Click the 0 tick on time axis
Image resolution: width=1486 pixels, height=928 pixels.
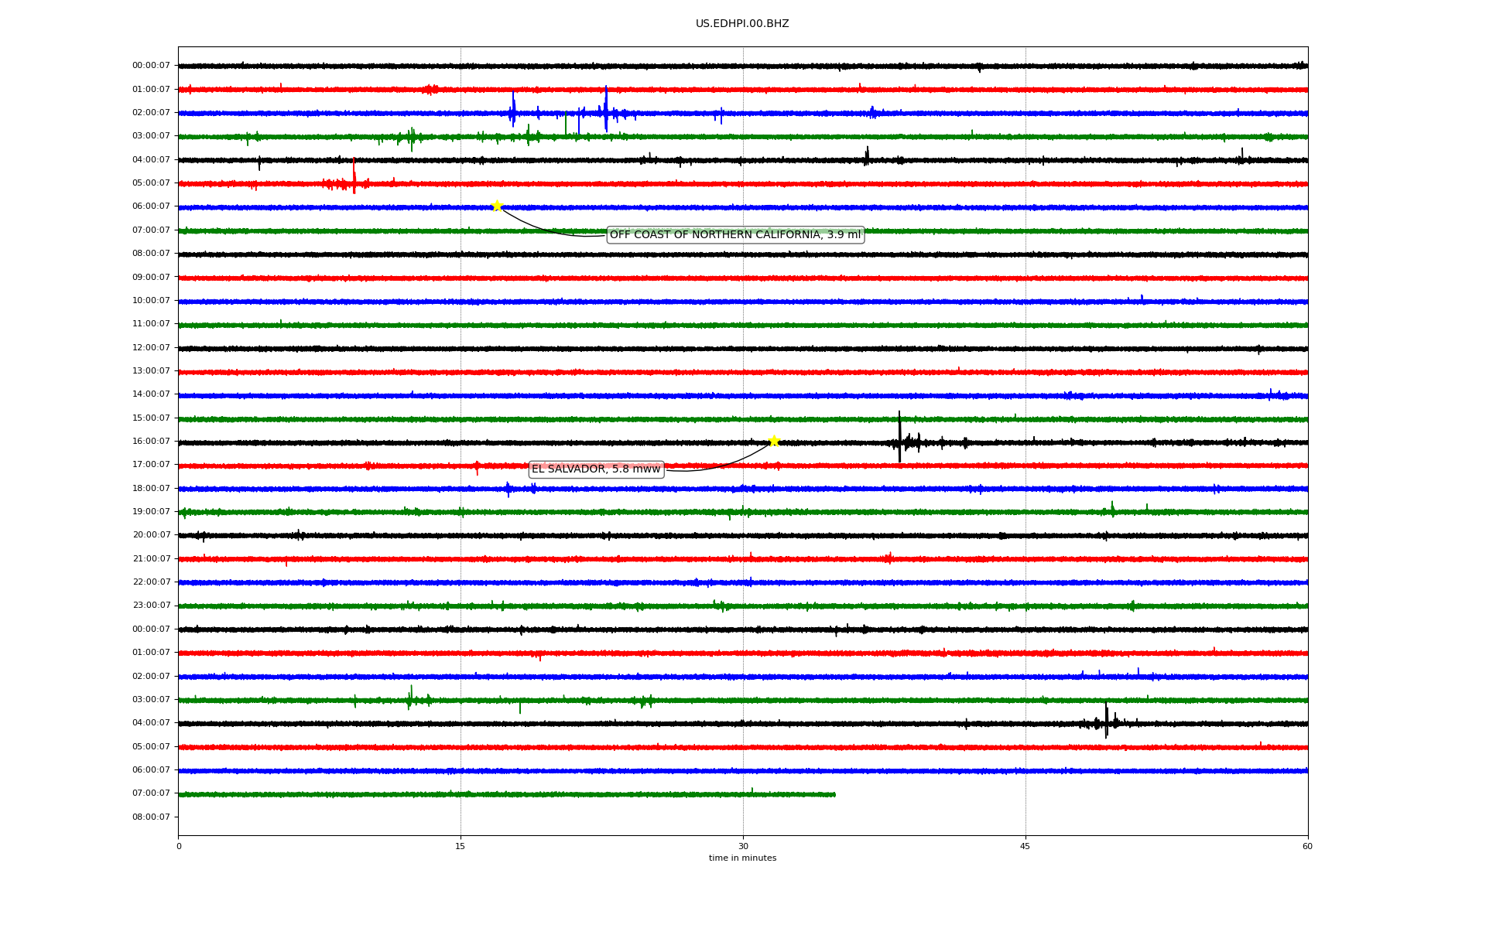click(x=179, y=846)
